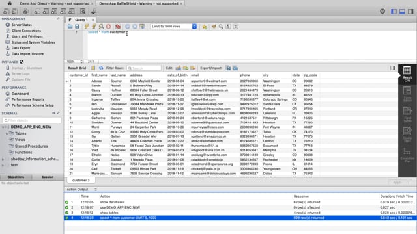Create a new schema toolbar icon
The height and width of the screenshot is (234, 417).
click(37, 12)
